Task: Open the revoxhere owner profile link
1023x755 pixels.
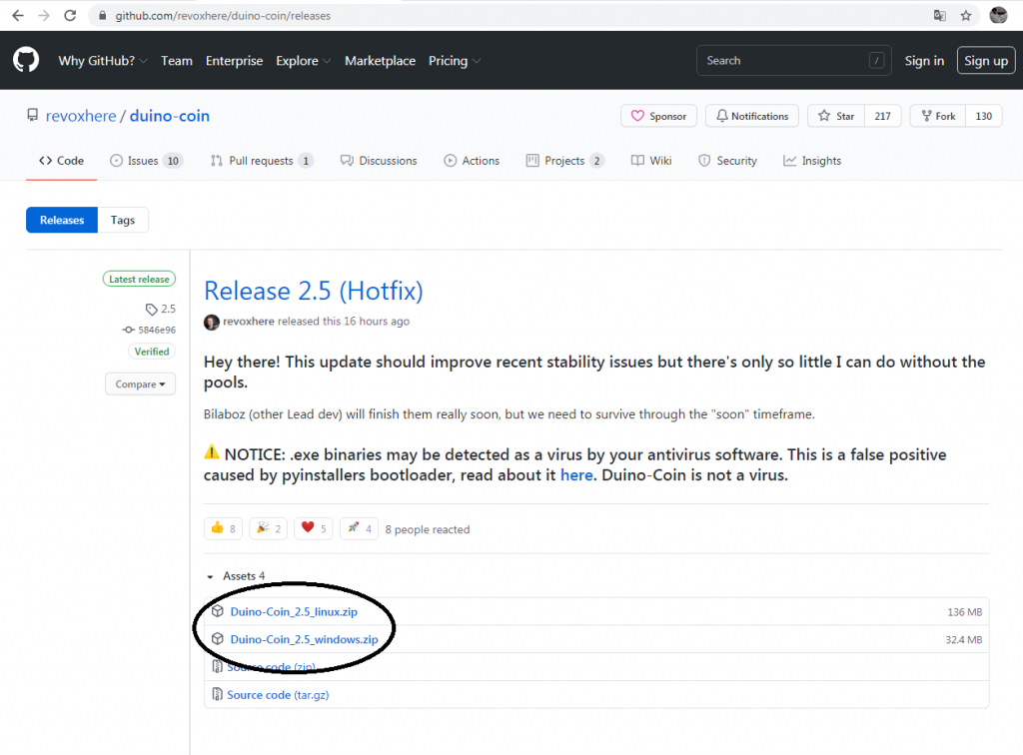Action: pyautogui.click(x=81, y=116)
